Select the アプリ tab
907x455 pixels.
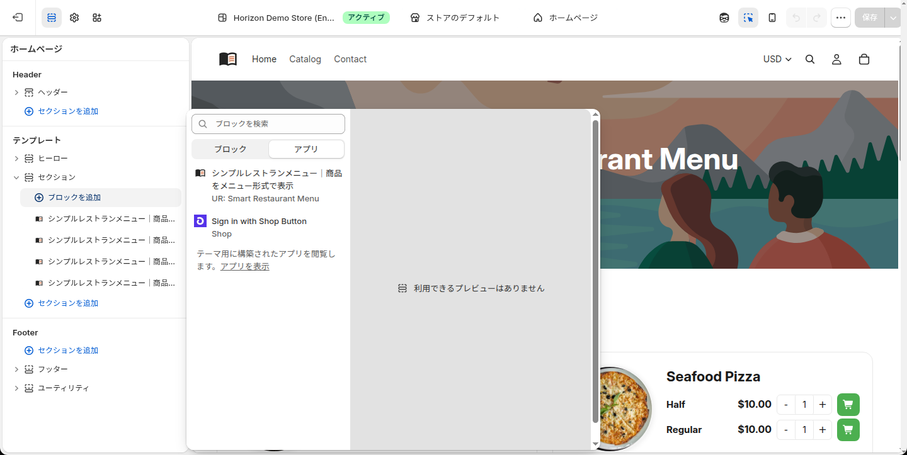[306, 149]
